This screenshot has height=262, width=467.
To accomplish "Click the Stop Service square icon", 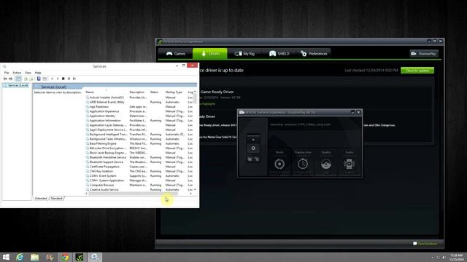I will pos(63,79).
